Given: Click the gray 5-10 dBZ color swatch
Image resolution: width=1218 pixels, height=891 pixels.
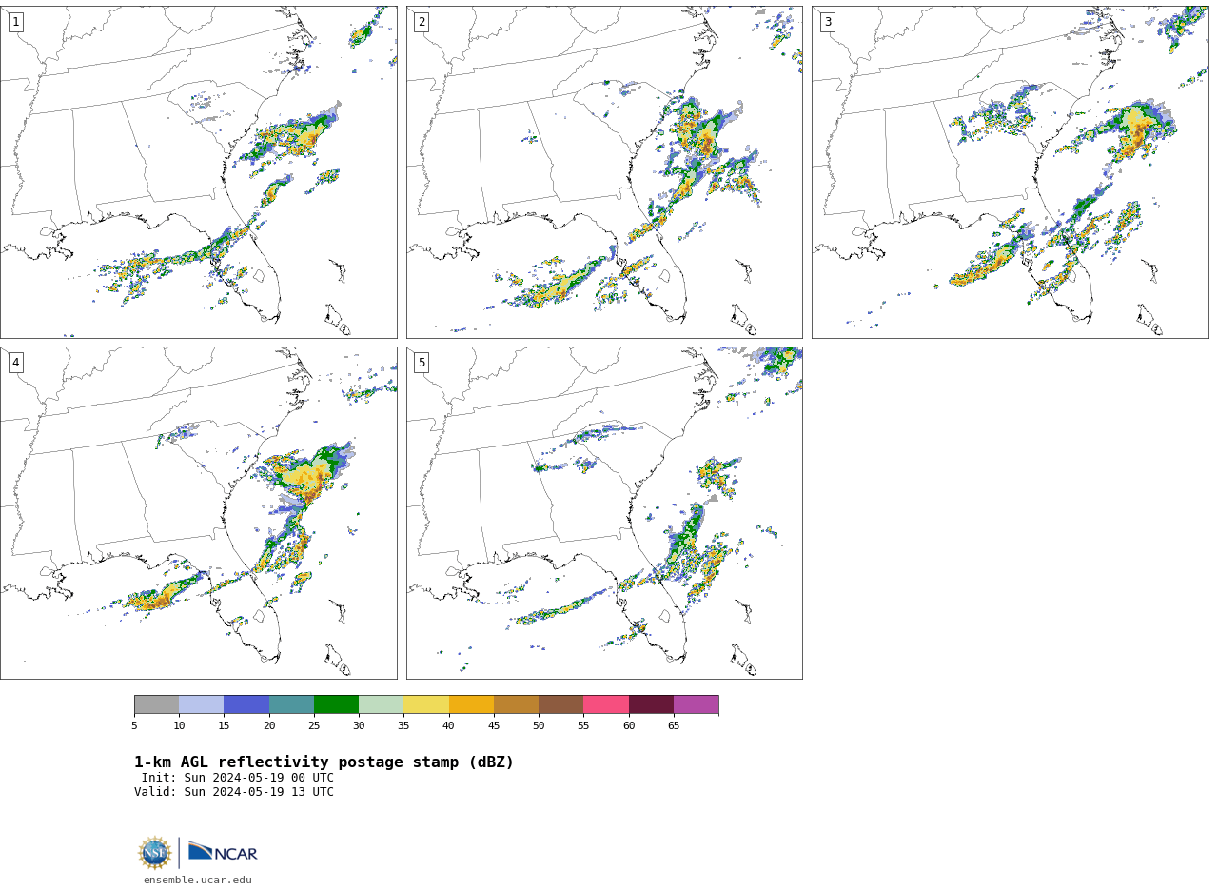Looking at the screenshot, I should 156,704.
